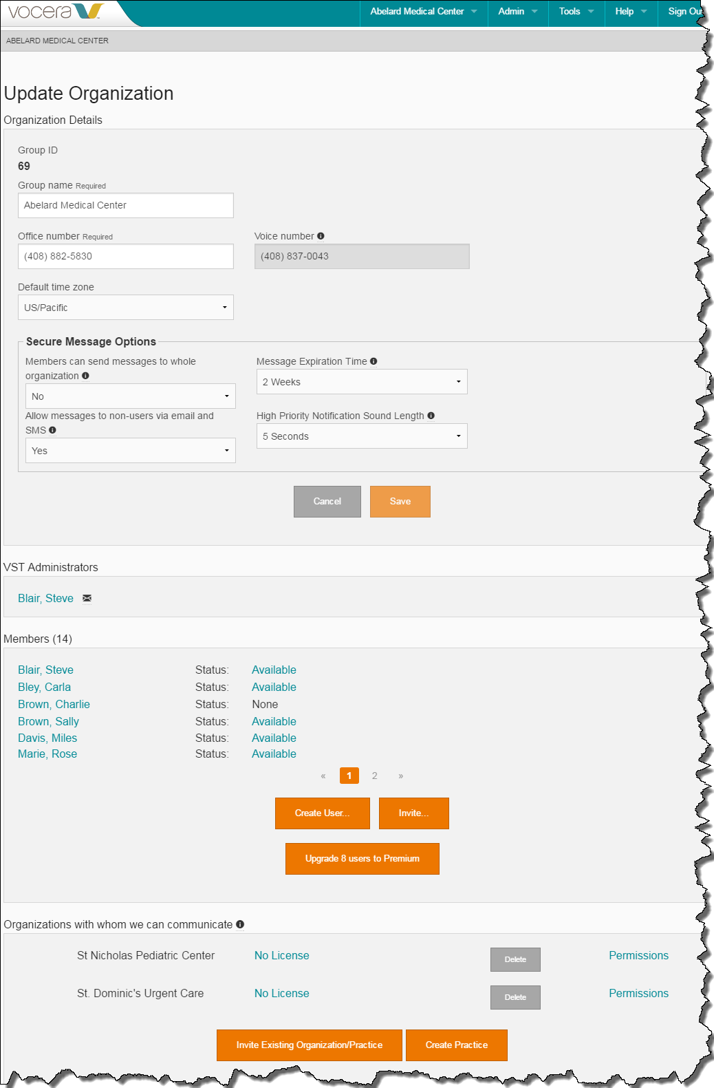
Task: Show info for non-users email and SMS
Action: (x=52, y=430)
